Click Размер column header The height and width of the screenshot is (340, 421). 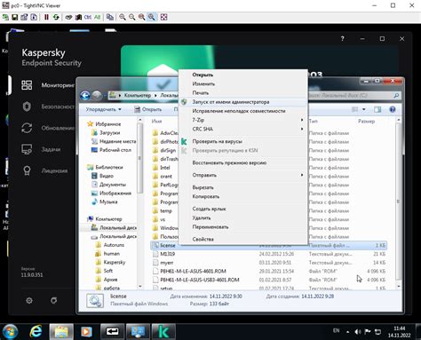366,121
